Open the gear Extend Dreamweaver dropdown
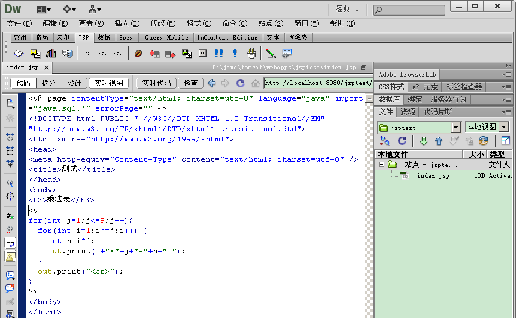Viewport: 516px width, 318px height. point(69,10)
